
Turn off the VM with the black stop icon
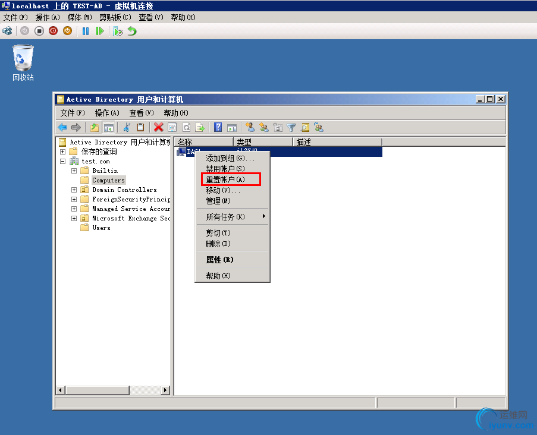point(39,31)
